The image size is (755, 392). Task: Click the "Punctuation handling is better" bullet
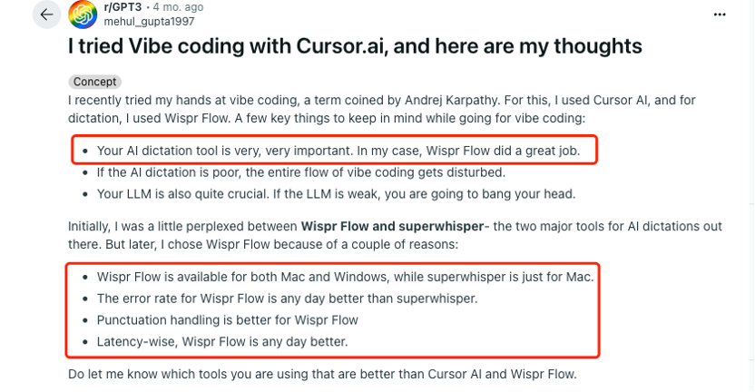[227, 319]
